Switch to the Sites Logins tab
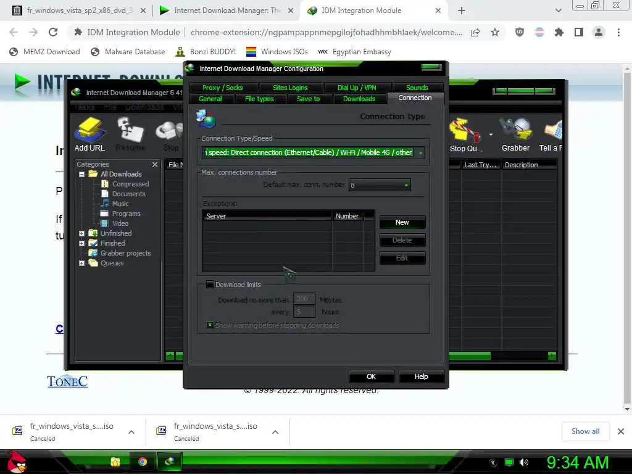 (x=290, y=88)
